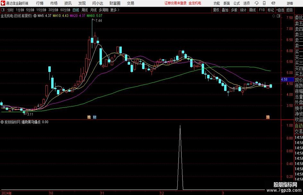Open the 多周期 multi-period view
Viewport: 303px width, 195px height.
point(104,10)
